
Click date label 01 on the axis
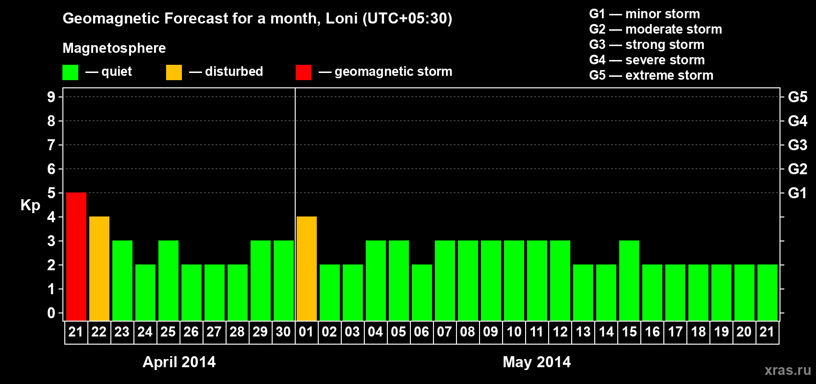[x=306, y=332]
